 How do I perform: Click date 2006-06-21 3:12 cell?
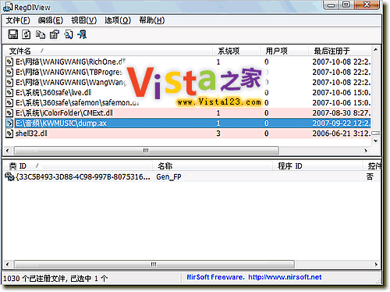[342, 134]
